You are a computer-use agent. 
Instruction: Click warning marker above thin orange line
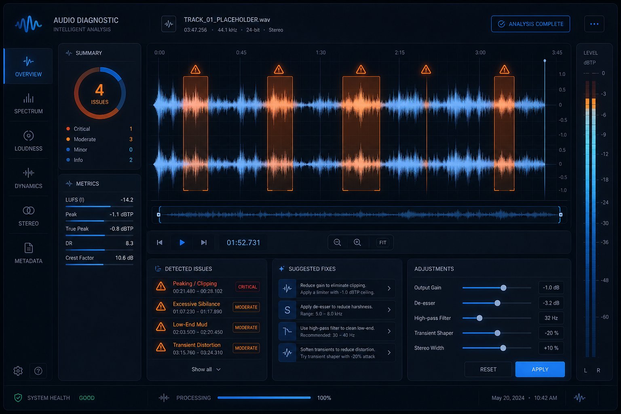click(426, 70)
